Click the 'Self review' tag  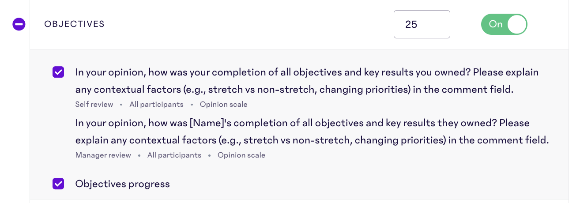[x=94, y=105]
